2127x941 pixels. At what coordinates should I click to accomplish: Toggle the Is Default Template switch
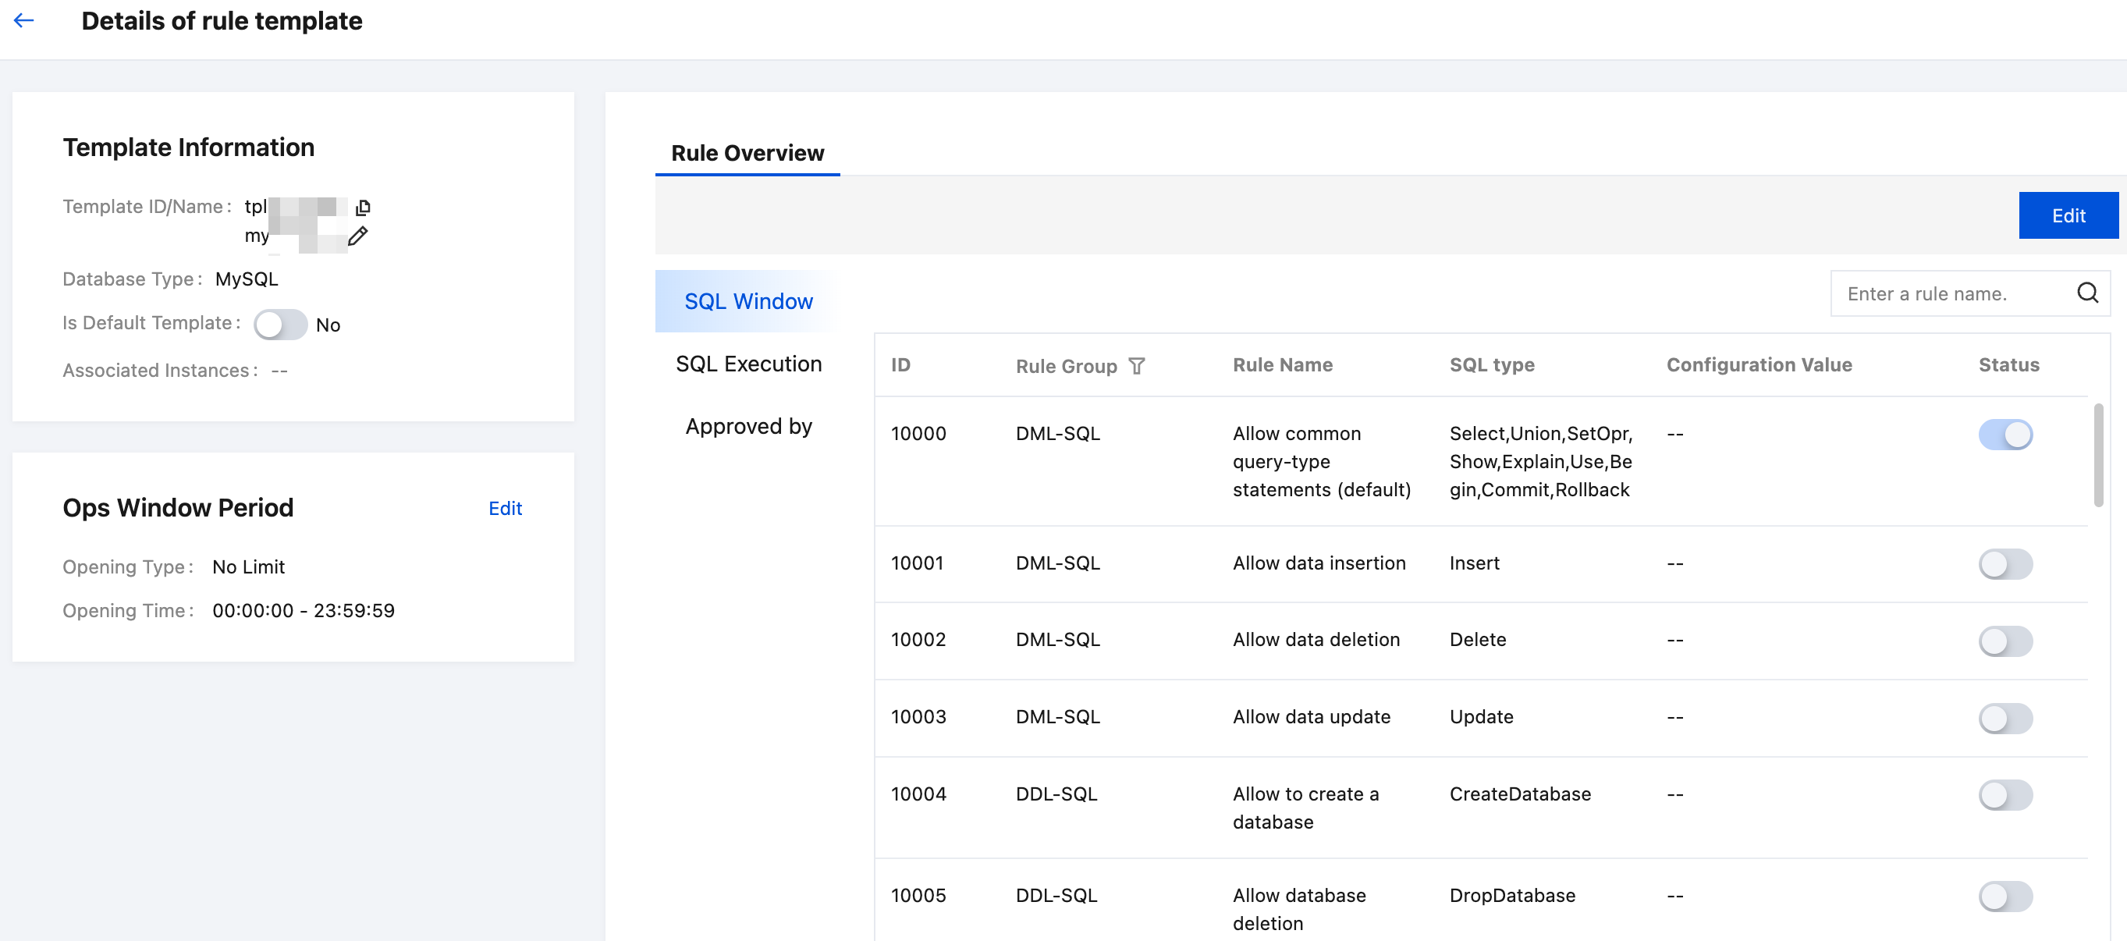(x=280, y=325)
